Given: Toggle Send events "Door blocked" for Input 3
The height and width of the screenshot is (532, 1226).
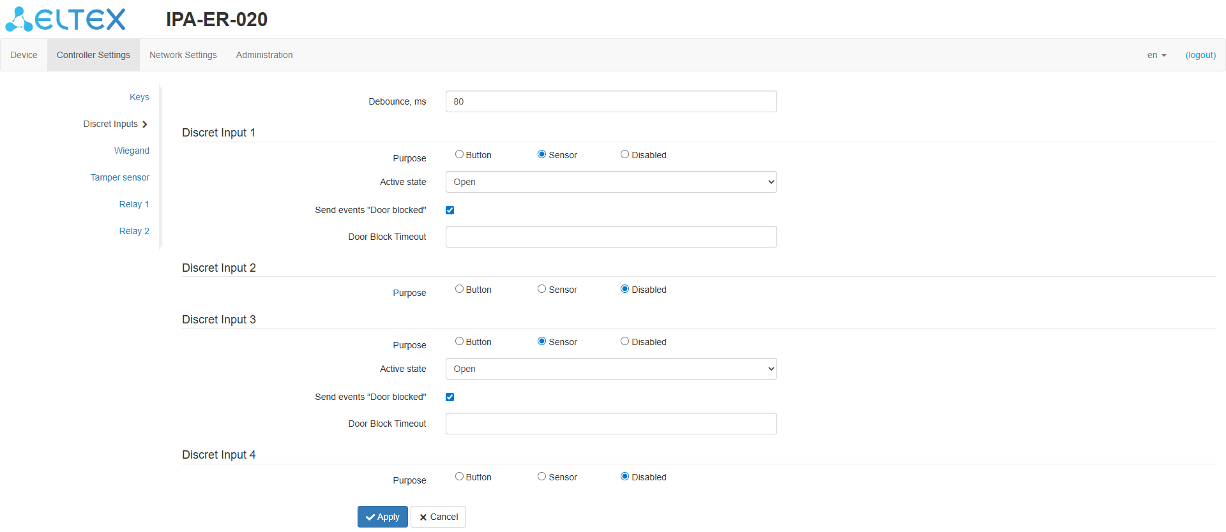Looking at the screenshot, I should point(450,397).
